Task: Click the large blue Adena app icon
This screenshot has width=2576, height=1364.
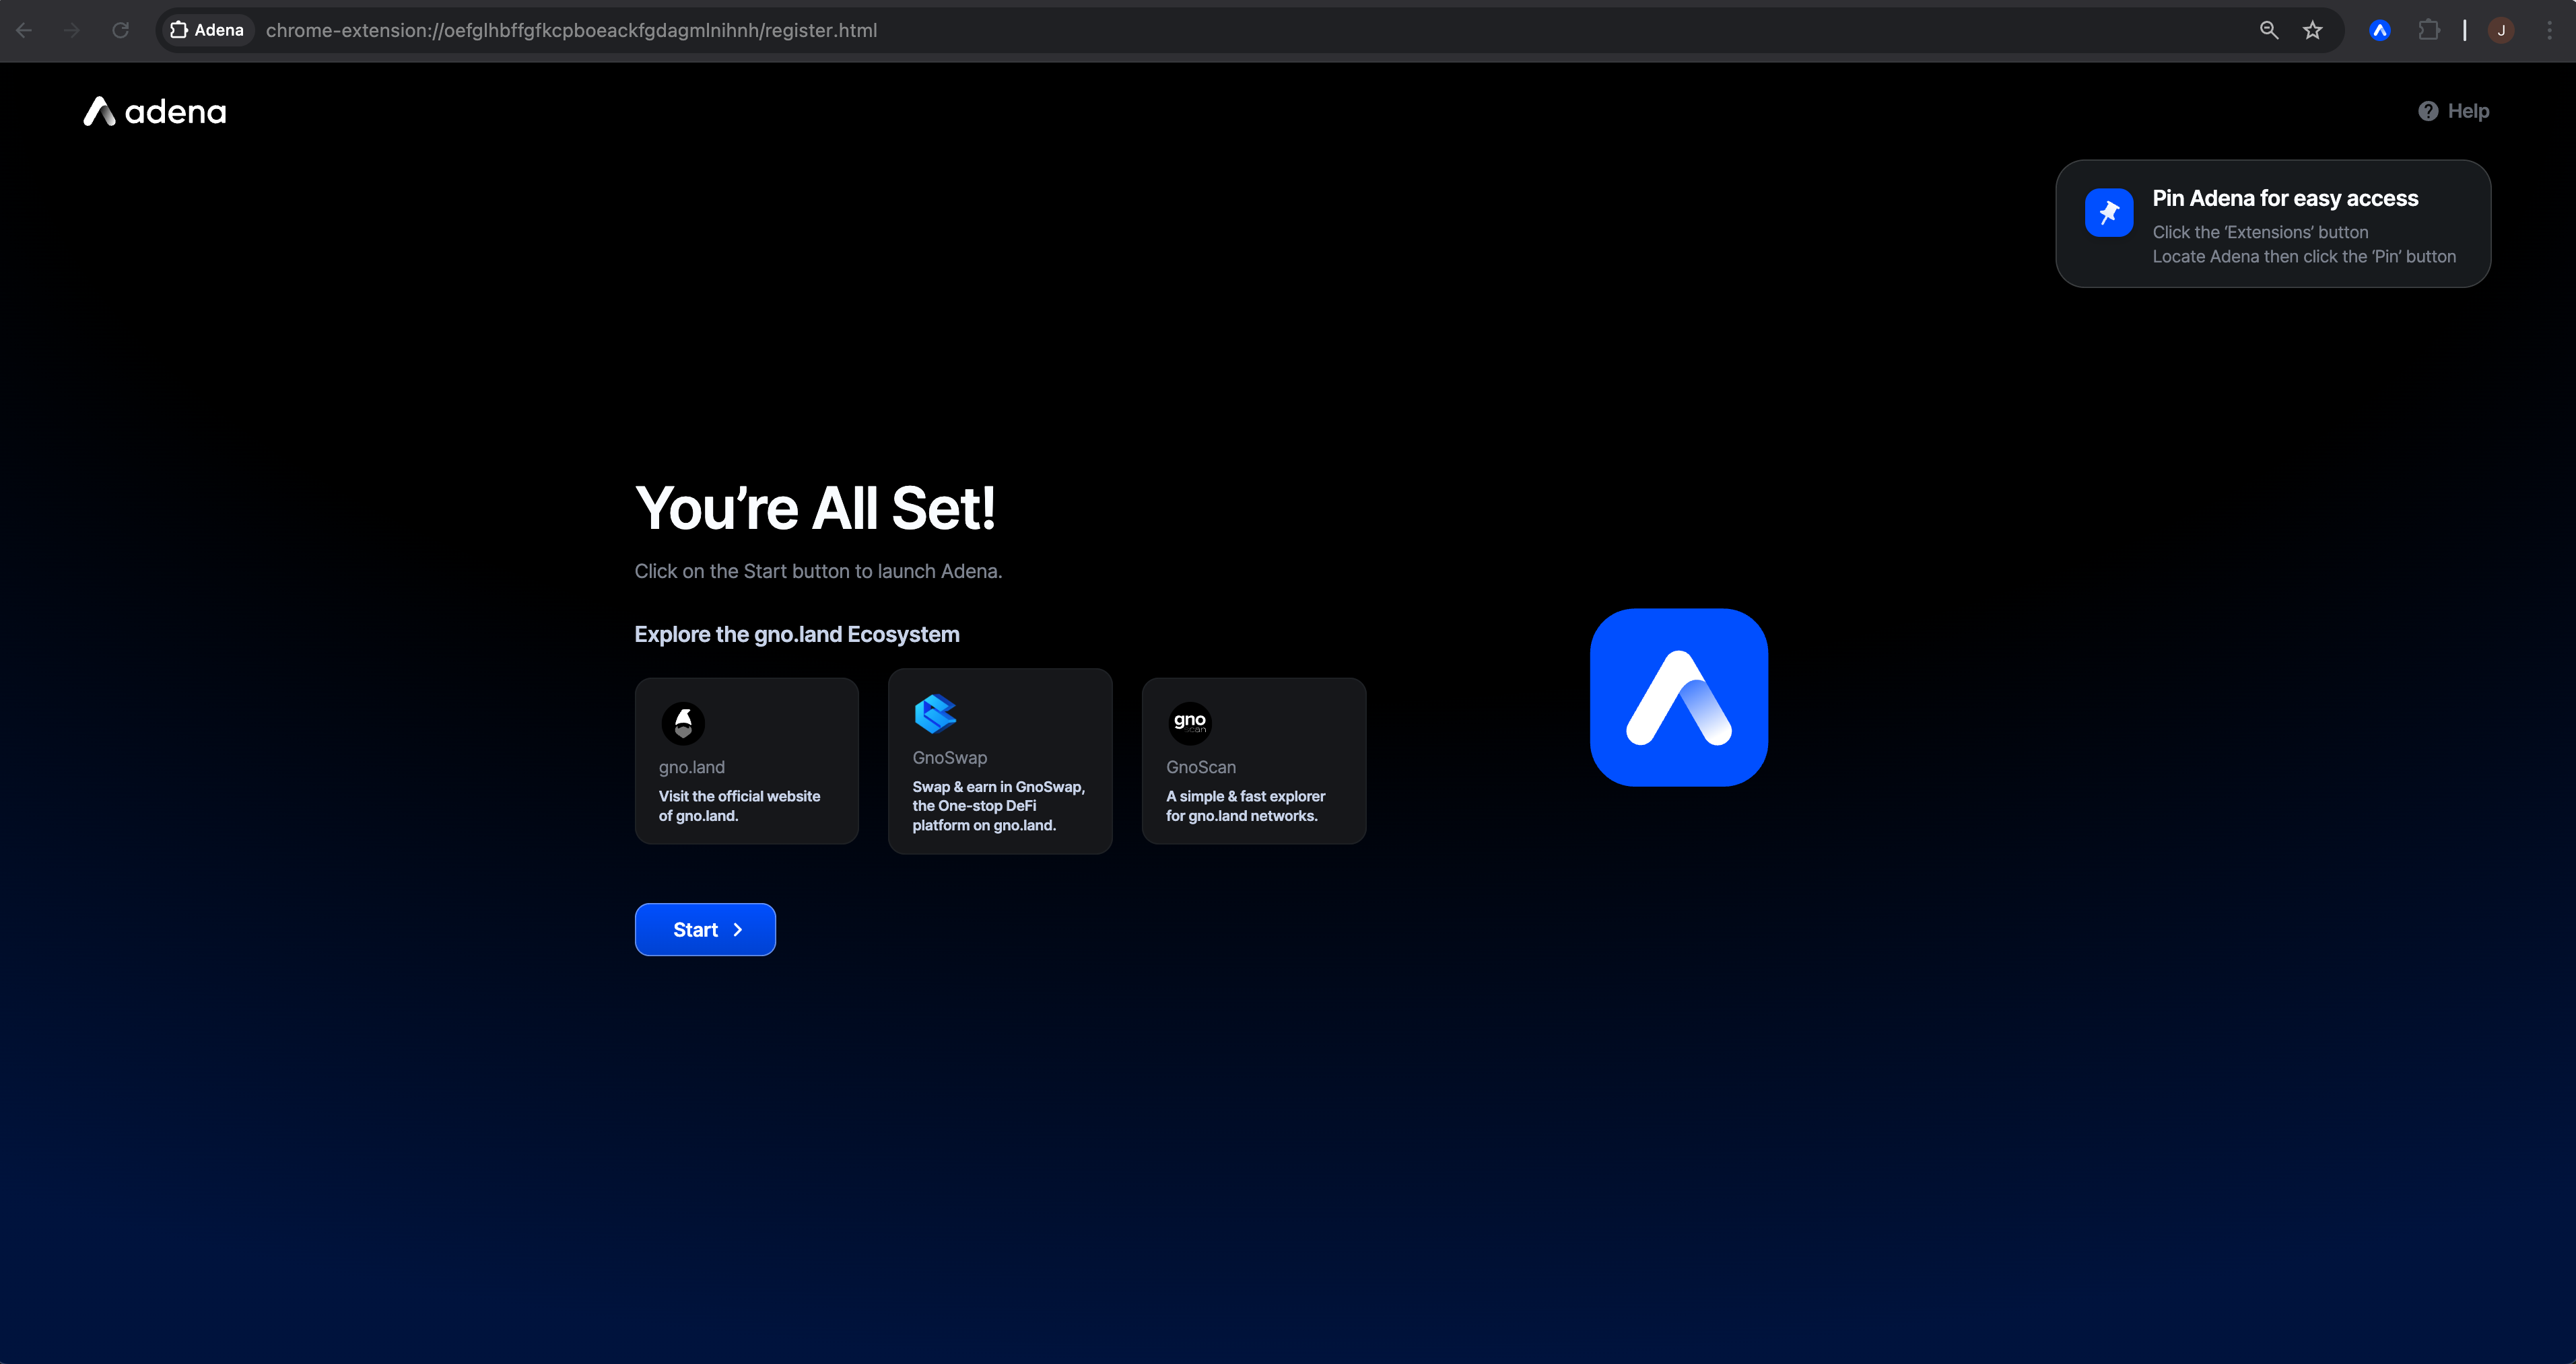Action: [x=1678, y=698]
